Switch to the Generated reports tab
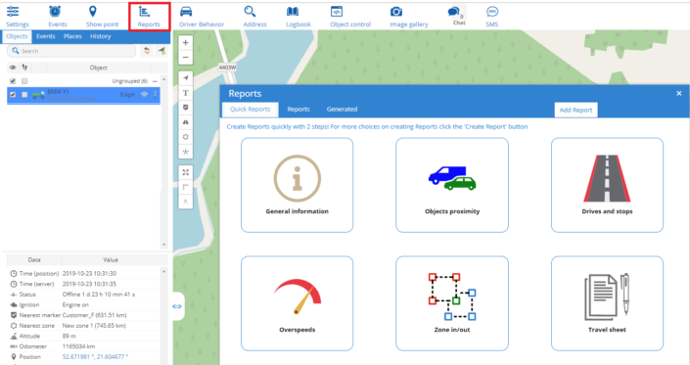 (x=342, y=109)
